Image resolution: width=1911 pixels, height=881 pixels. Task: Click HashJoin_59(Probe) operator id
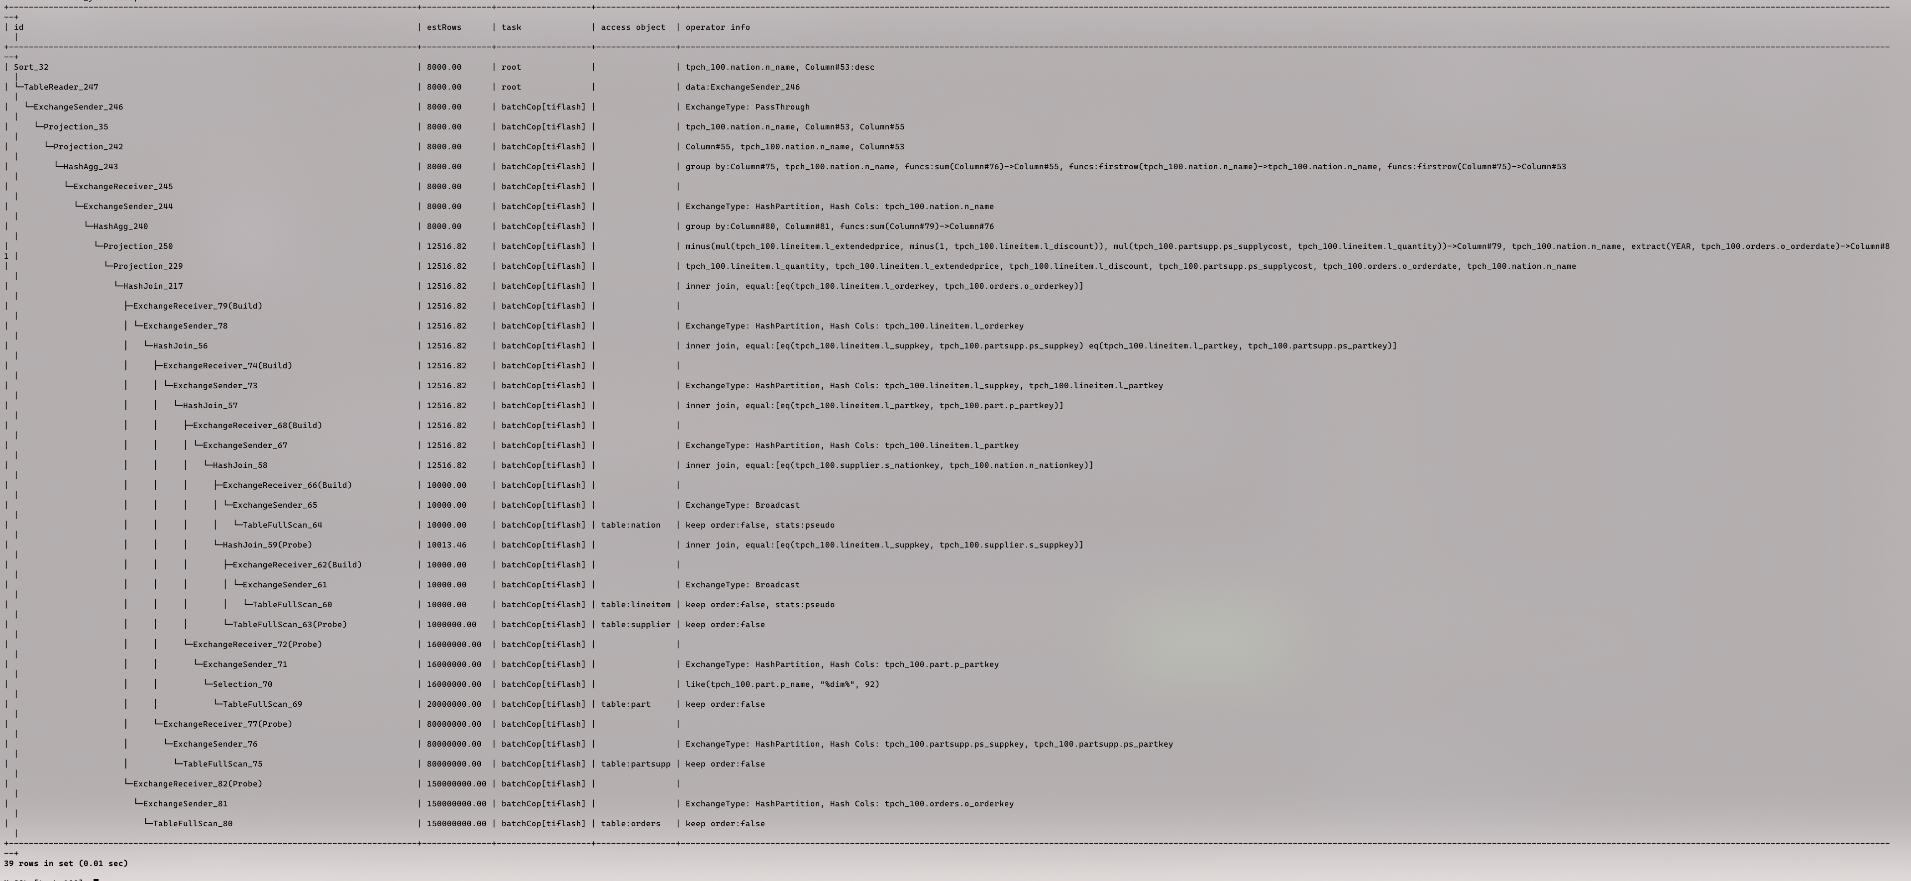pyautogui.click(x=268, y=545)
